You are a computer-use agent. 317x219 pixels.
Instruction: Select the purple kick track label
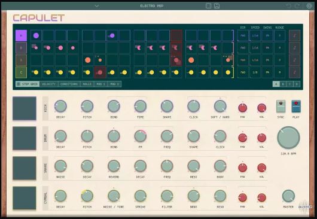pyautogui.click(x=21, y=35)
